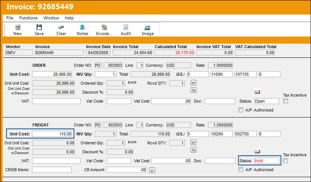Click ORDER Discount % field
The height and width of the screenshot is (182, 311).
point(120,92)
